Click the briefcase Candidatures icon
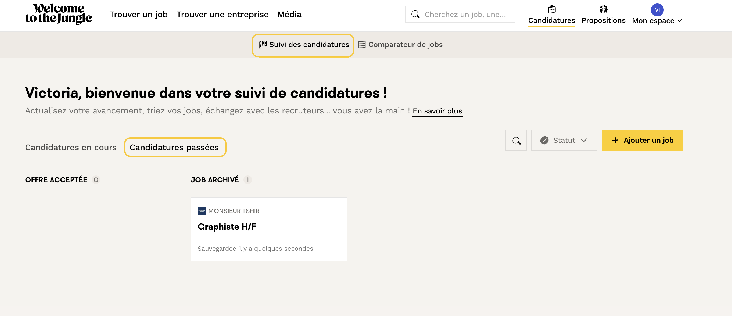 551,9
